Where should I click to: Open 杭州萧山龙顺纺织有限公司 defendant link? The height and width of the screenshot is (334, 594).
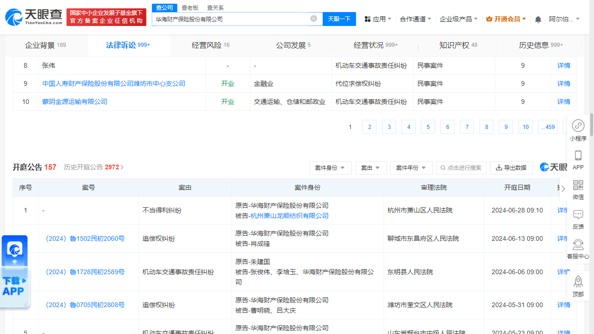tap(289, 216)
